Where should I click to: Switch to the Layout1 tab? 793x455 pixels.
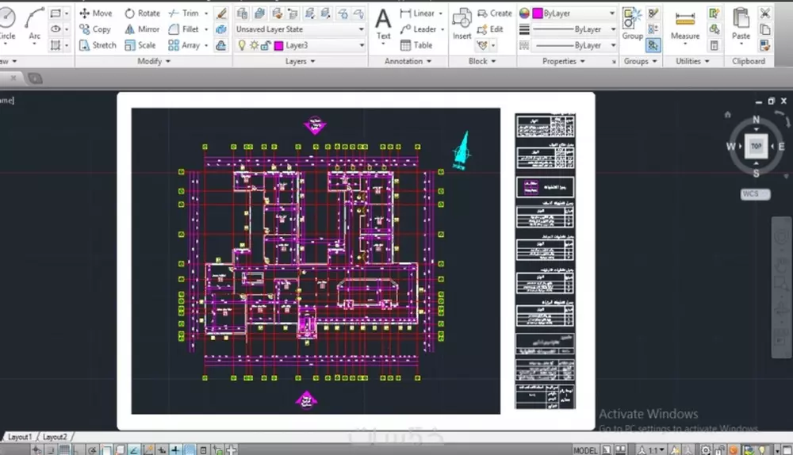(x=20, y=437)
